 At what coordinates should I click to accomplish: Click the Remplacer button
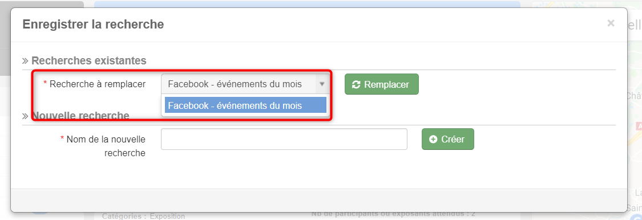(x=382, y=84)
